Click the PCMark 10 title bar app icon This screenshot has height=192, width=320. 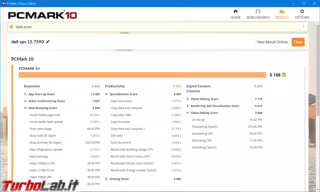click(x=4, y=4)
